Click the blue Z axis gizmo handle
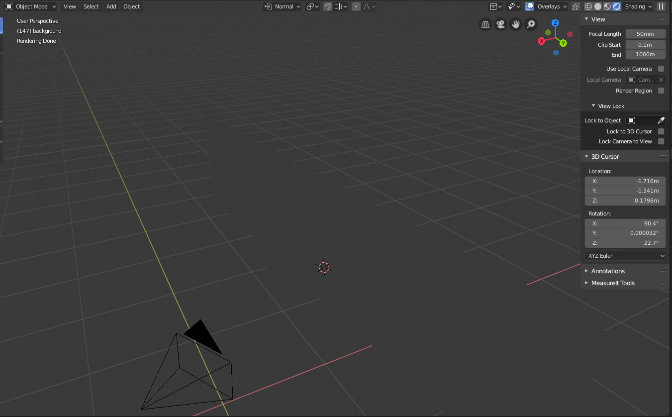 click(556, 23)
